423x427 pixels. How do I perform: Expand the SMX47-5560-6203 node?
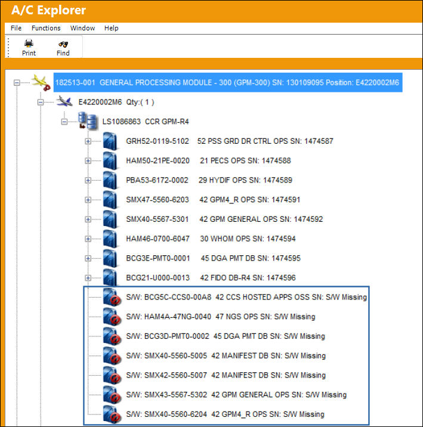tap(88, 200)
